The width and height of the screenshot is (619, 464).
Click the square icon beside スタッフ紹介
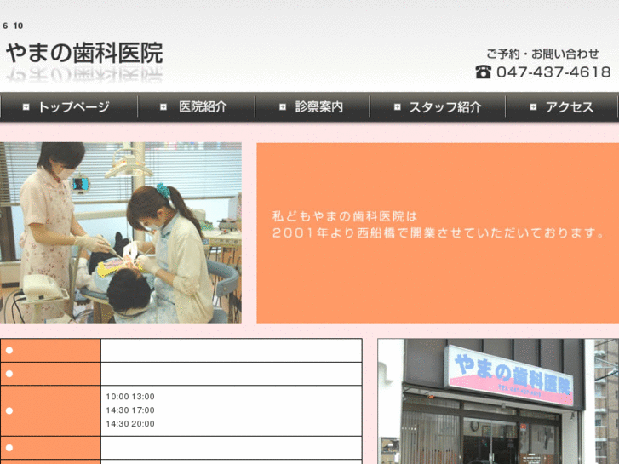(397, 107)
